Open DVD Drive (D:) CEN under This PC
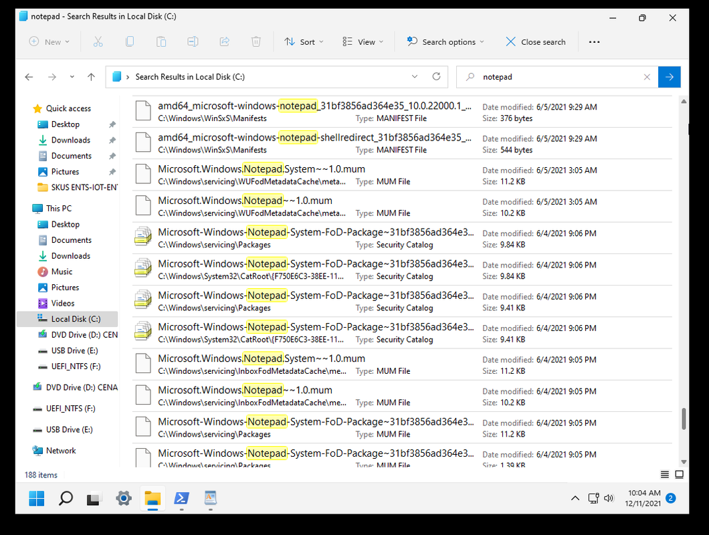The width and height of the screenshot is (709, 535). [x=78, y=334]
